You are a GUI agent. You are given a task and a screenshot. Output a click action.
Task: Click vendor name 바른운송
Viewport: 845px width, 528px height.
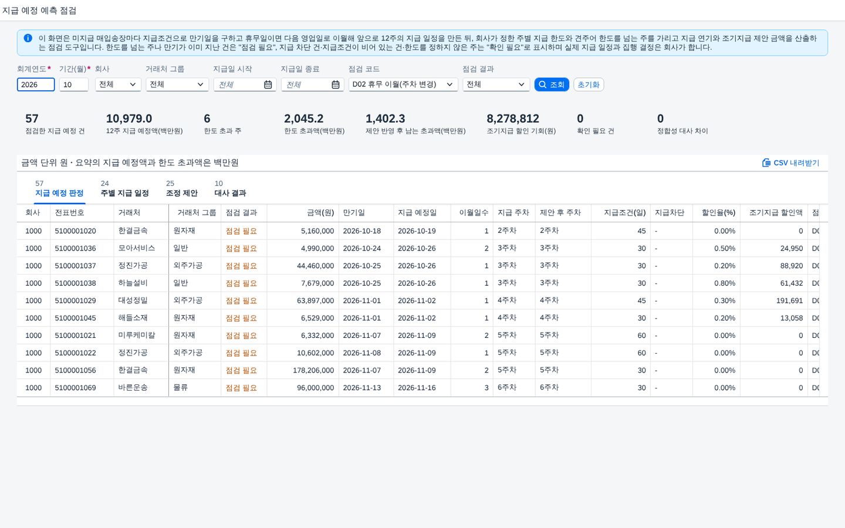tap(133, 388)
